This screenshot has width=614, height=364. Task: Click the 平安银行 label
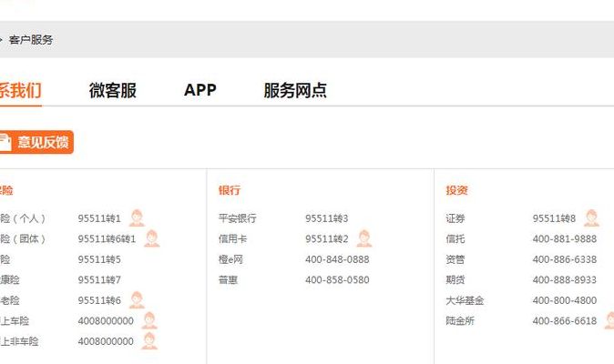coord(237,218)
